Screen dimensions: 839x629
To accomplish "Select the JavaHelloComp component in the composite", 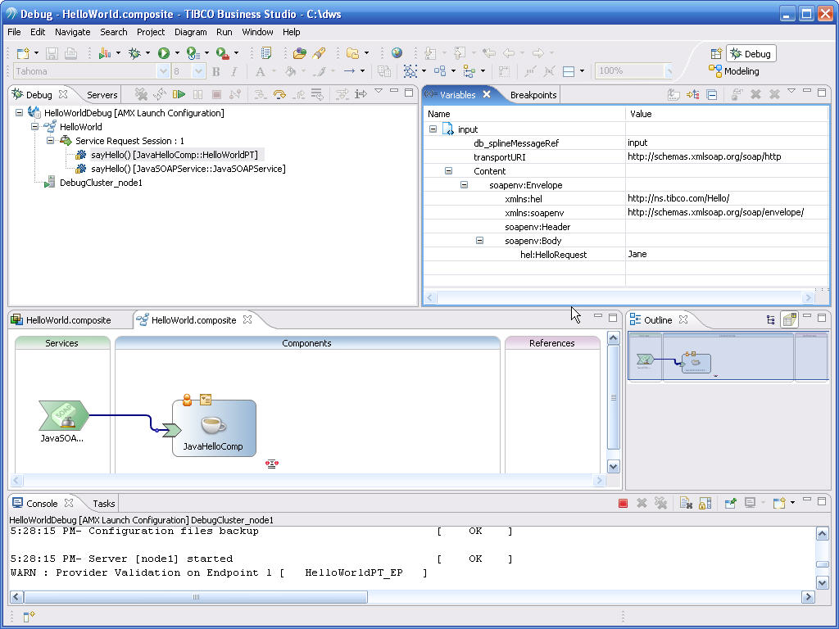I will 213,426.
